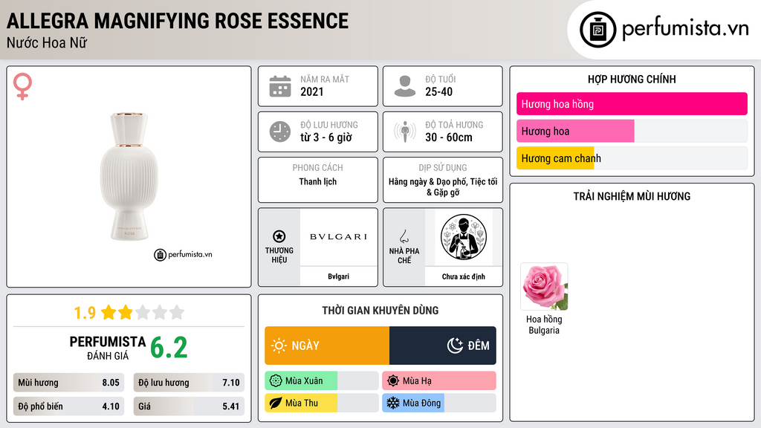Click the calendar icon beside Năm ra mắt

[x=280, y=86]
